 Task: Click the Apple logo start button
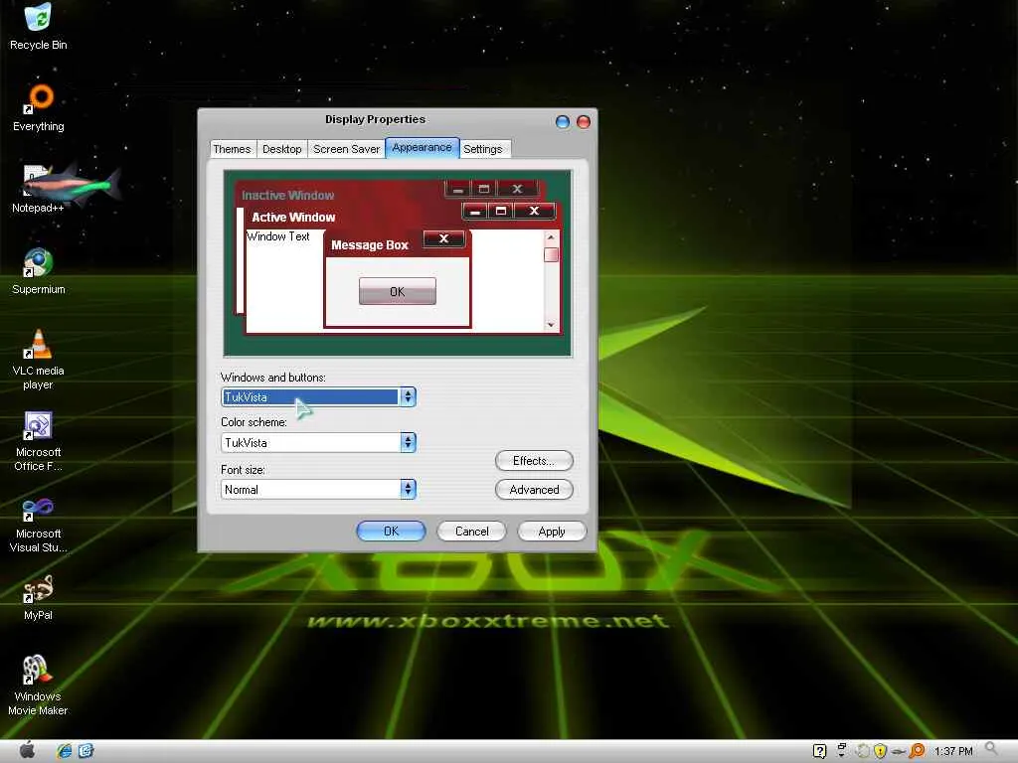point(27,750)
